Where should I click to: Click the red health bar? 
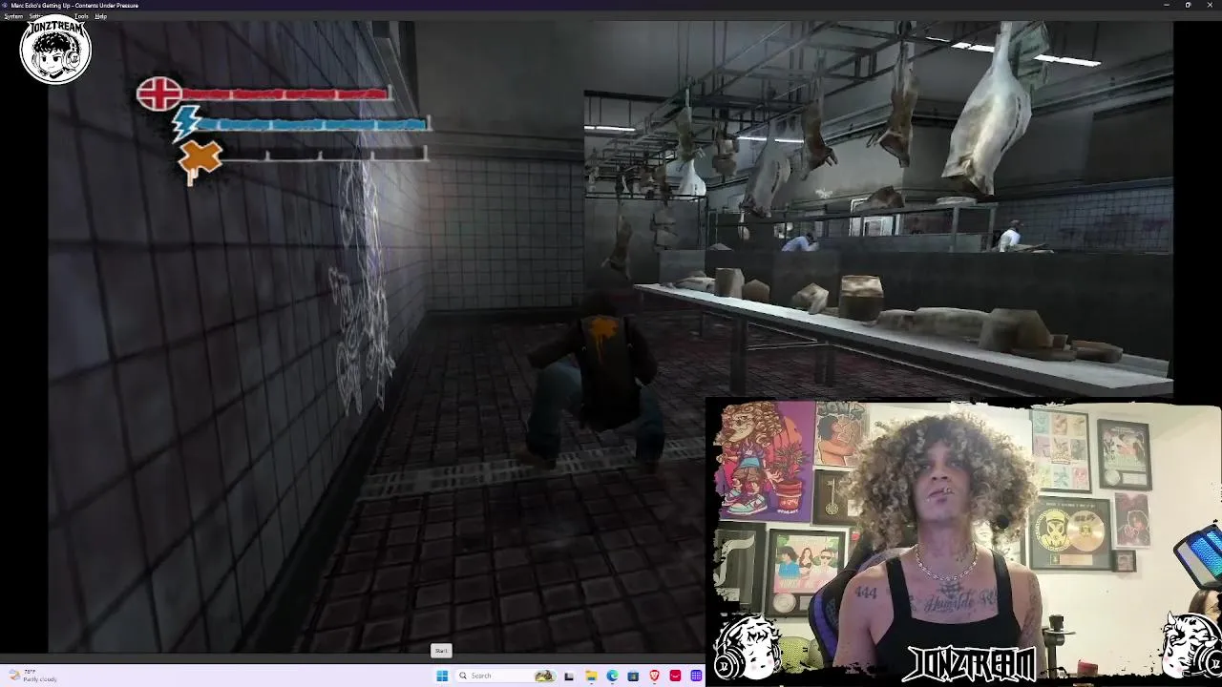(x=285, y=94)
